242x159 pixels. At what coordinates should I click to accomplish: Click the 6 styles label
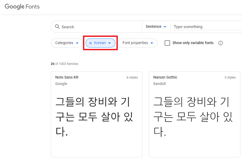132,77
